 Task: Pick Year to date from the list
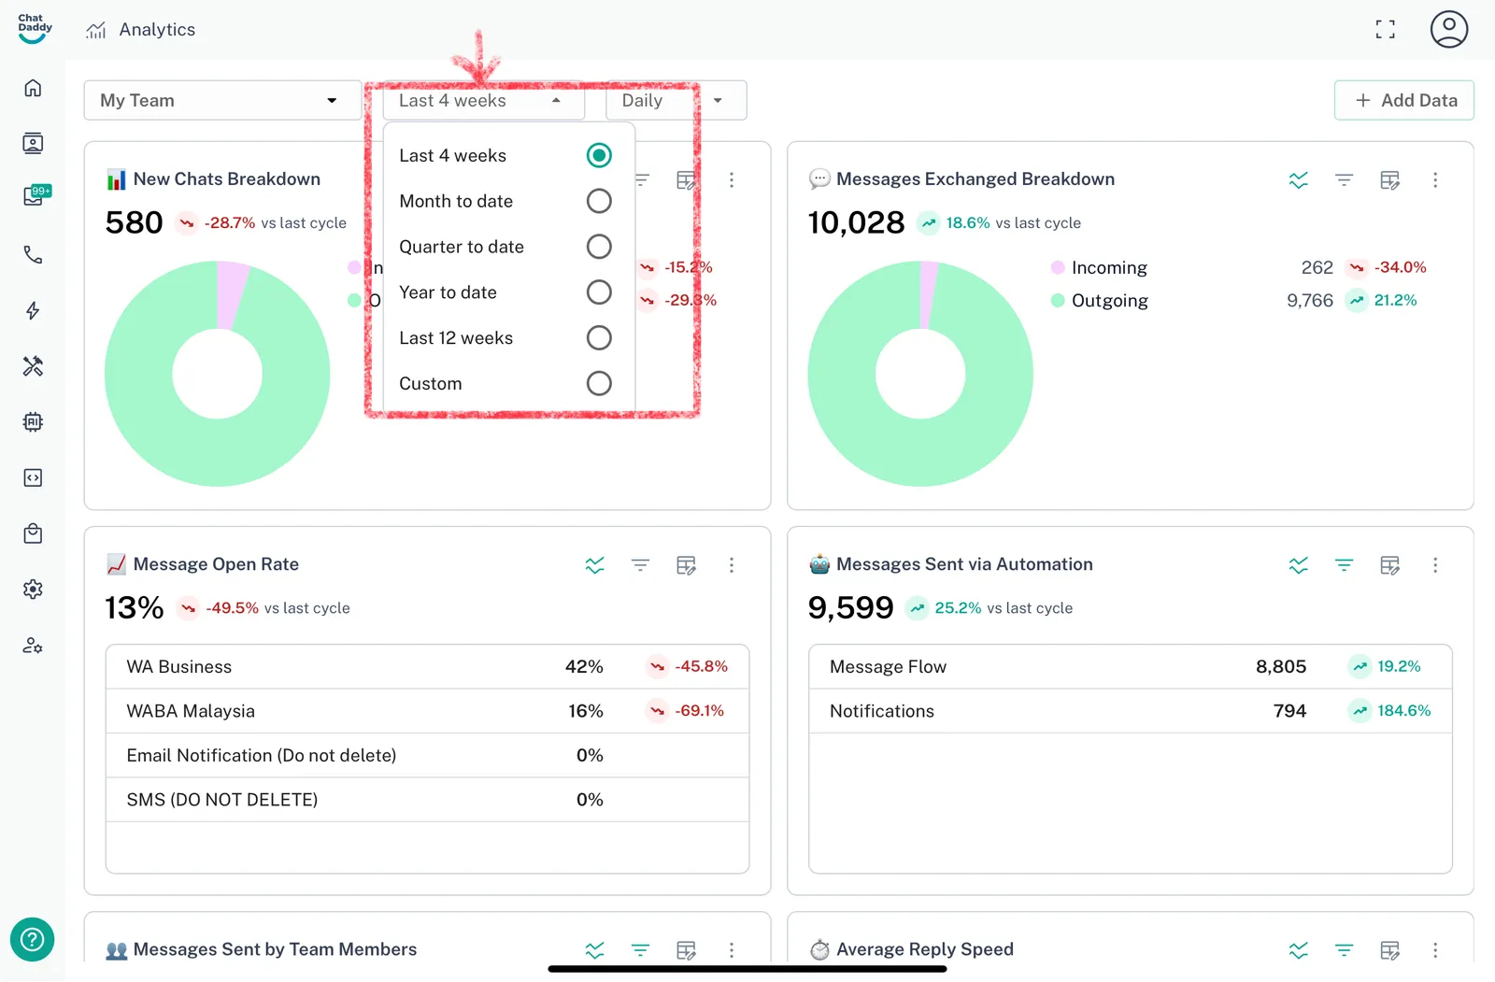pyautogui.click(x=448, y=292)
